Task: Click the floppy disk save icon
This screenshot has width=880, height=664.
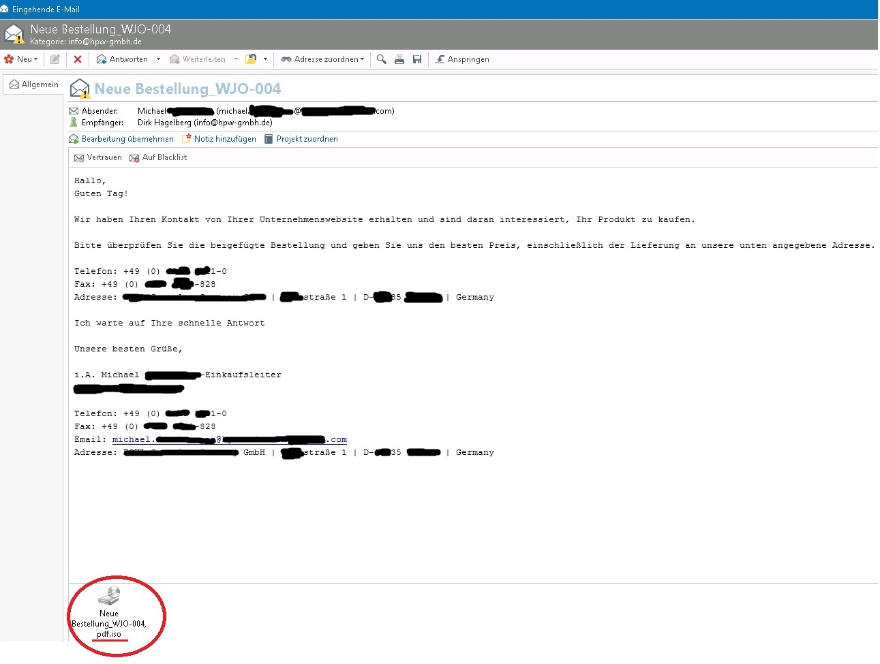Action: coord(417,59)
